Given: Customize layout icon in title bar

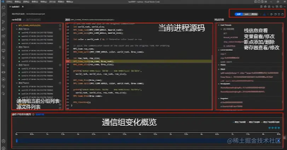Looking at the screenshot, I should click(265, 2).
